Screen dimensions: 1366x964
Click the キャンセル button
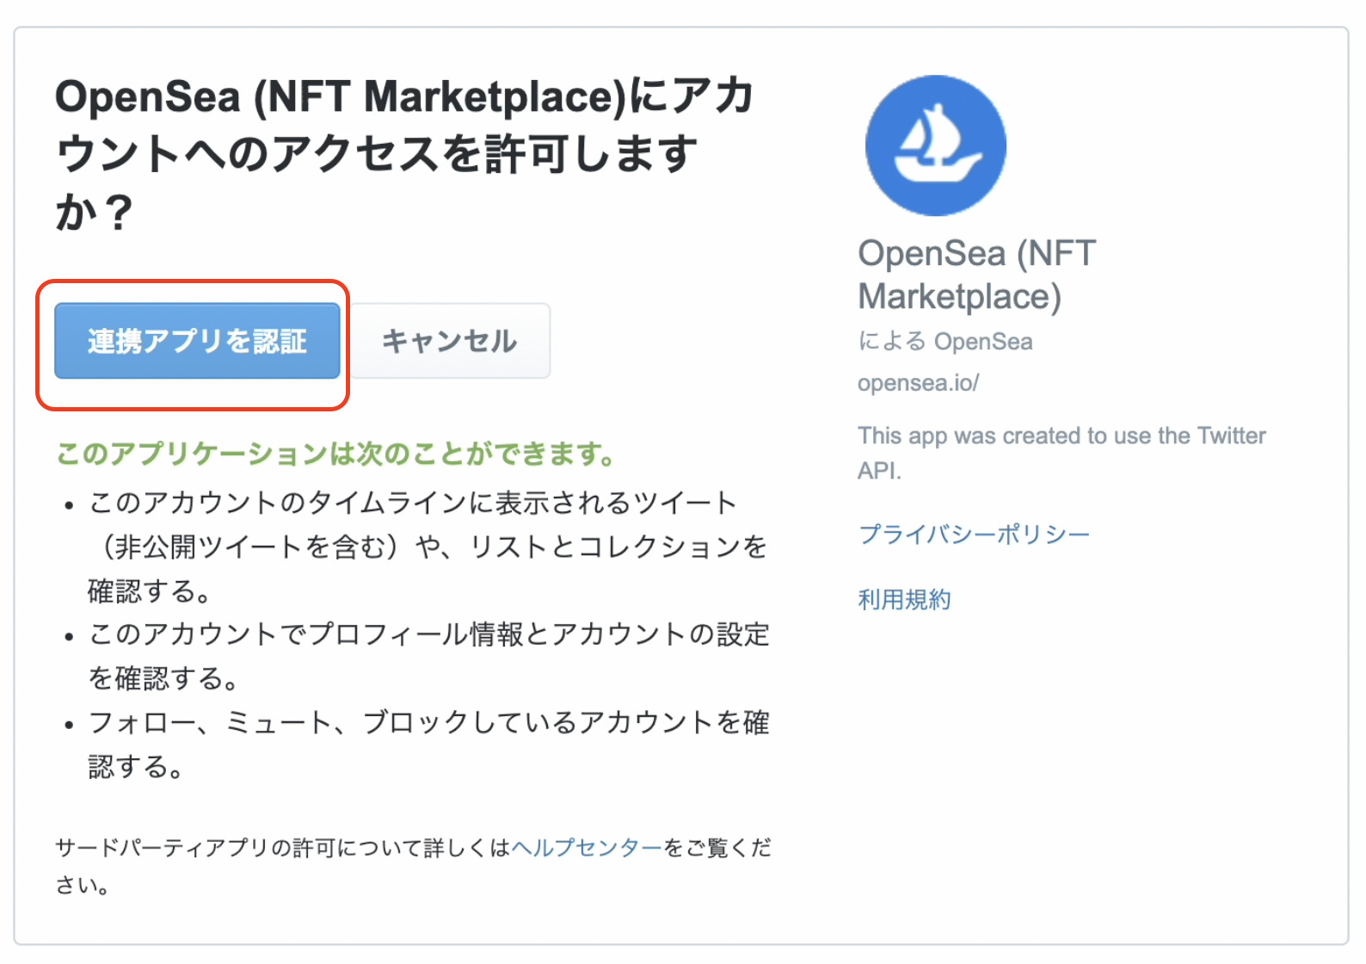(x=450, y=341)
